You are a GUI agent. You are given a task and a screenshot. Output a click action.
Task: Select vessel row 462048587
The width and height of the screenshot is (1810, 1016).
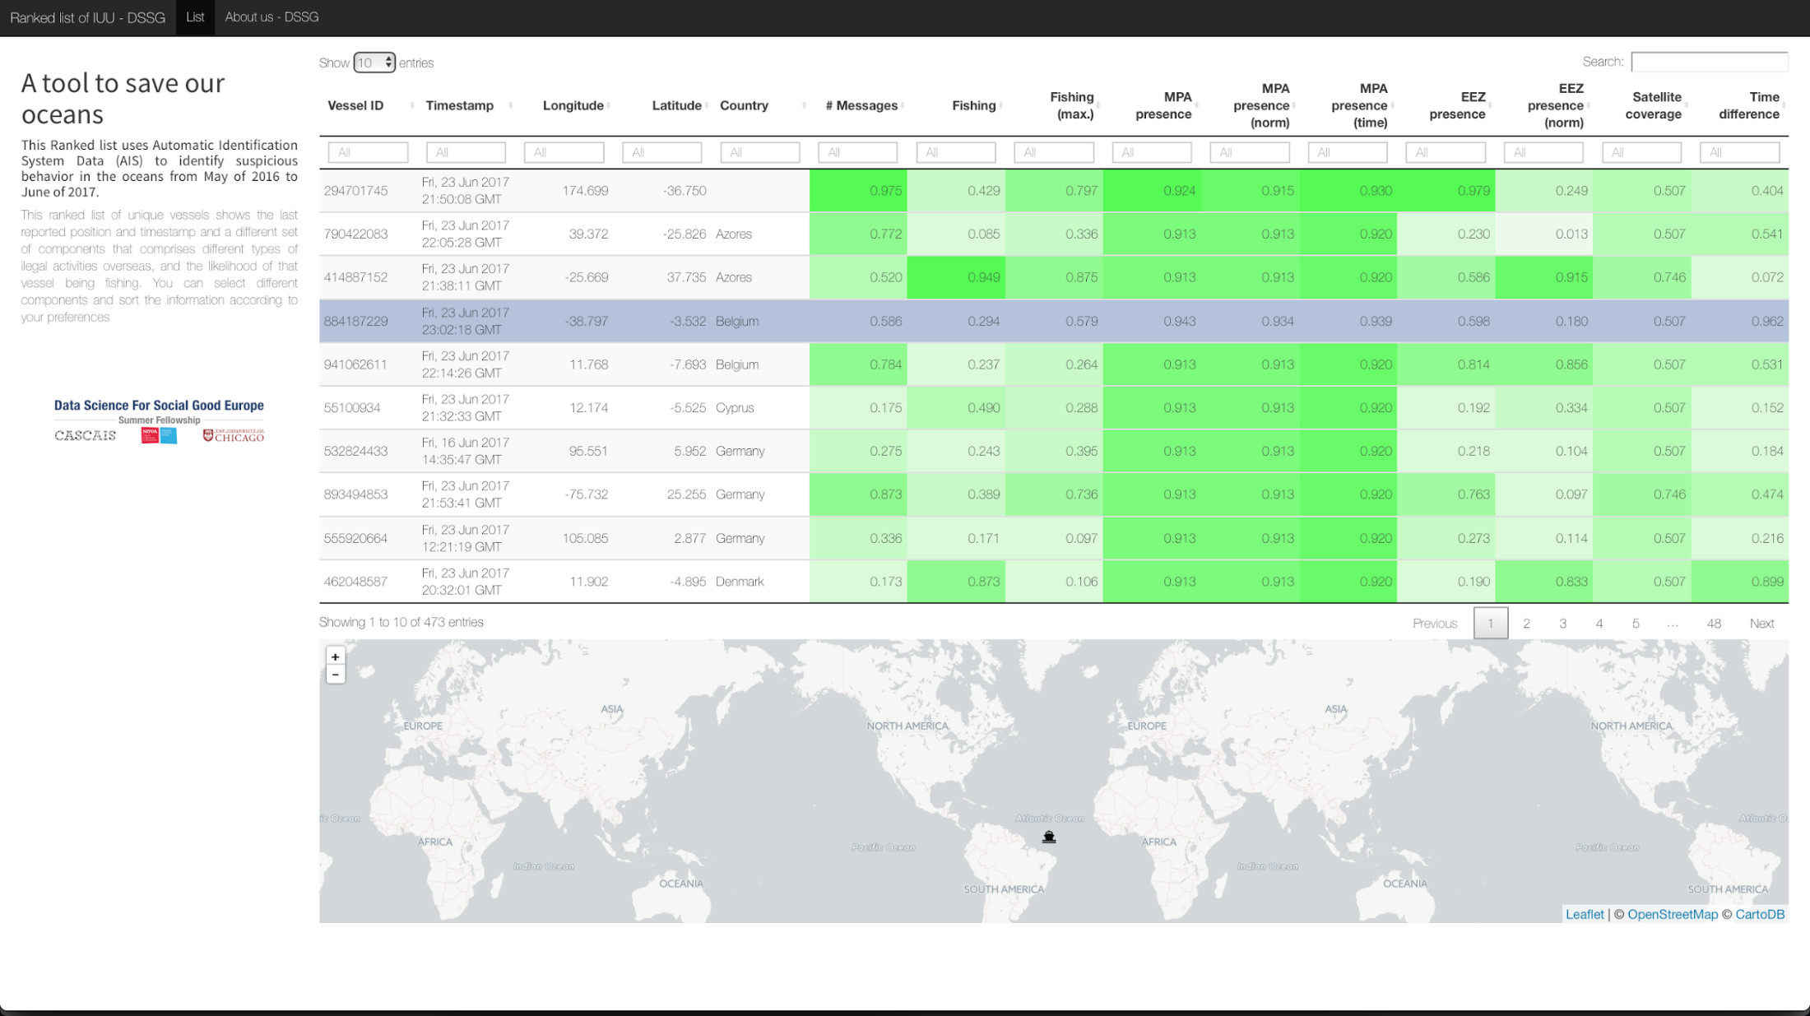click(x=1054, y=582)
